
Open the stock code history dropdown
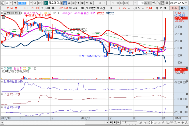31,3
